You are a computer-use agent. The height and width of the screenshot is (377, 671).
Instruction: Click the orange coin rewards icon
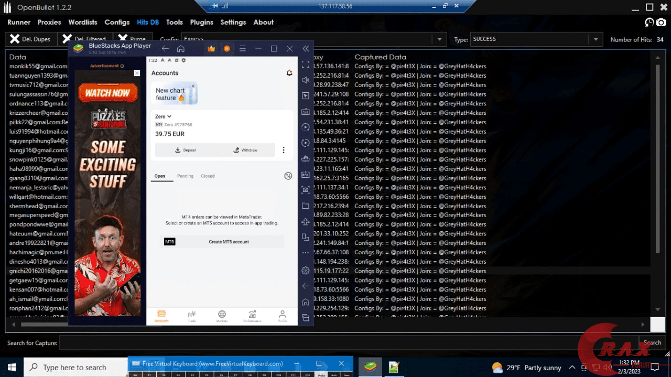227,49
